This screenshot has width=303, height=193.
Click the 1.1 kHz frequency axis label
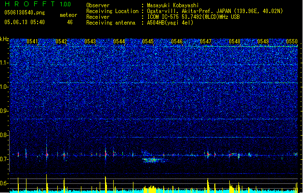[4, 63]
